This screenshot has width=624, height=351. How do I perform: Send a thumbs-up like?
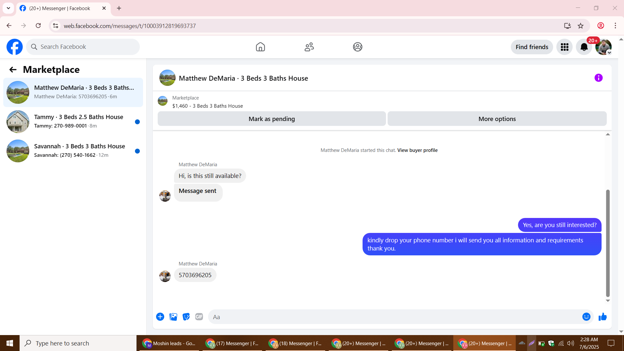tap(603, 317)
